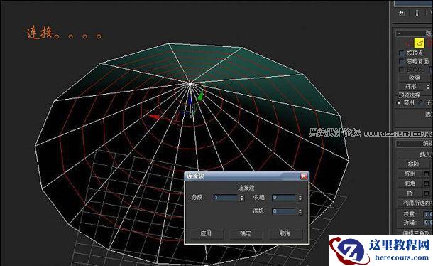Viewport: 433px width, 266px height.
Task: Close the 连接边 dialog with red X
Action: pos(304,176)
